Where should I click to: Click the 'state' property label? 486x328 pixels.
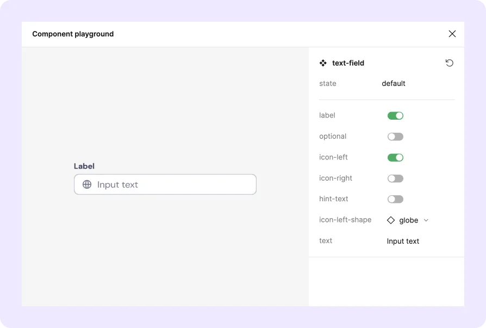(x=328, y=83)
